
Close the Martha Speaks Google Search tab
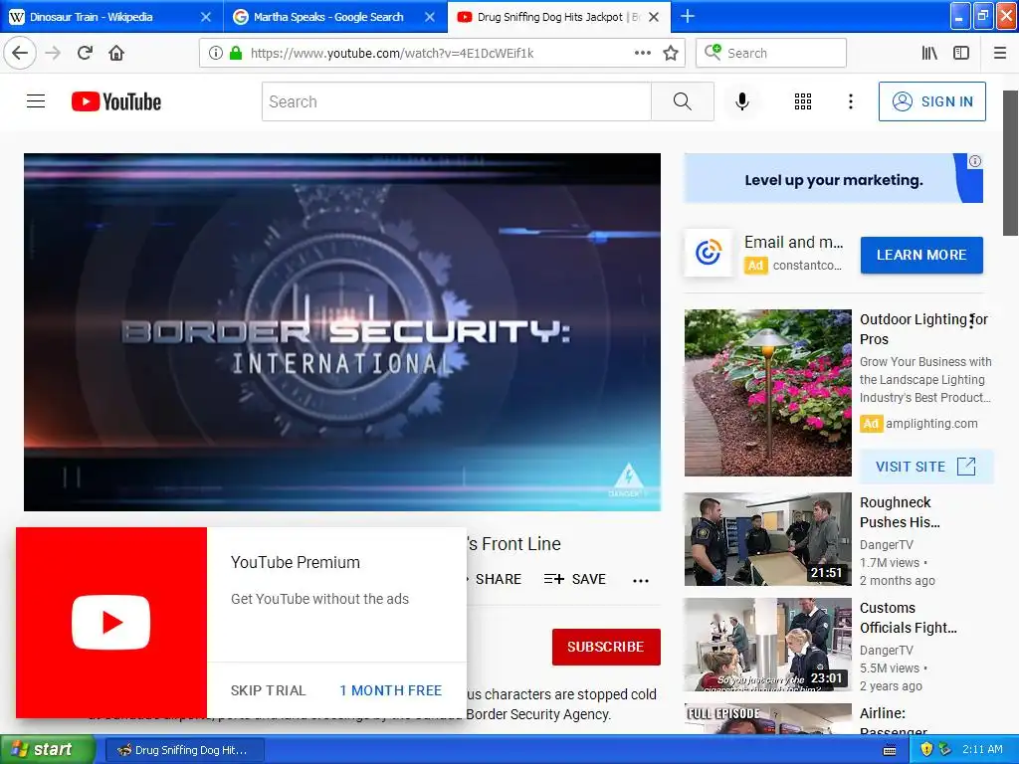point(430,17)
